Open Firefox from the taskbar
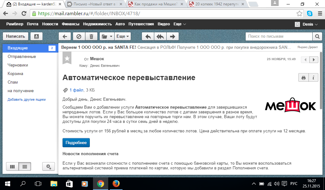Screen dimensions: 325x190 [x=116, y=184]
